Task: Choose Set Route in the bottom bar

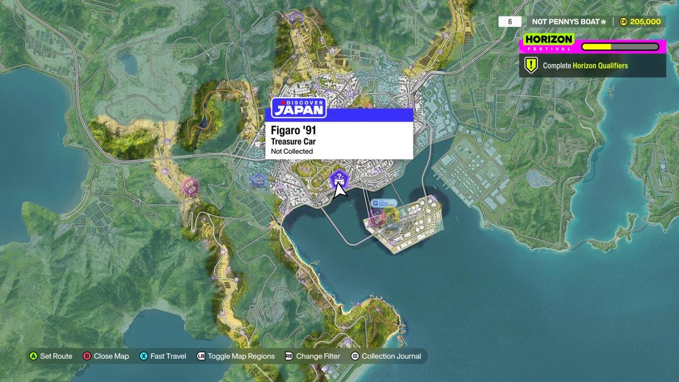Action: [56, 356]
